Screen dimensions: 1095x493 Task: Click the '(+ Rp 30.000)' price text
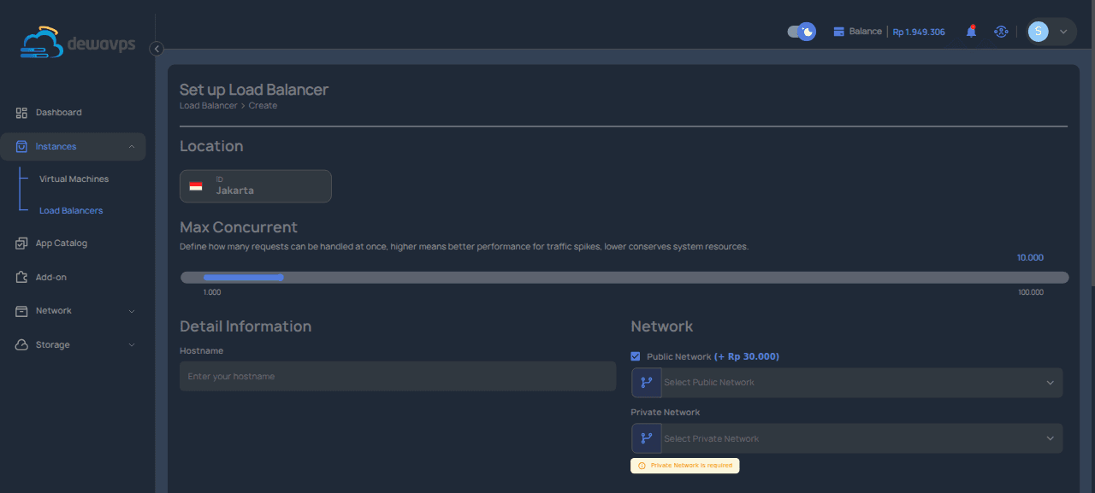[x=747, y=356]
